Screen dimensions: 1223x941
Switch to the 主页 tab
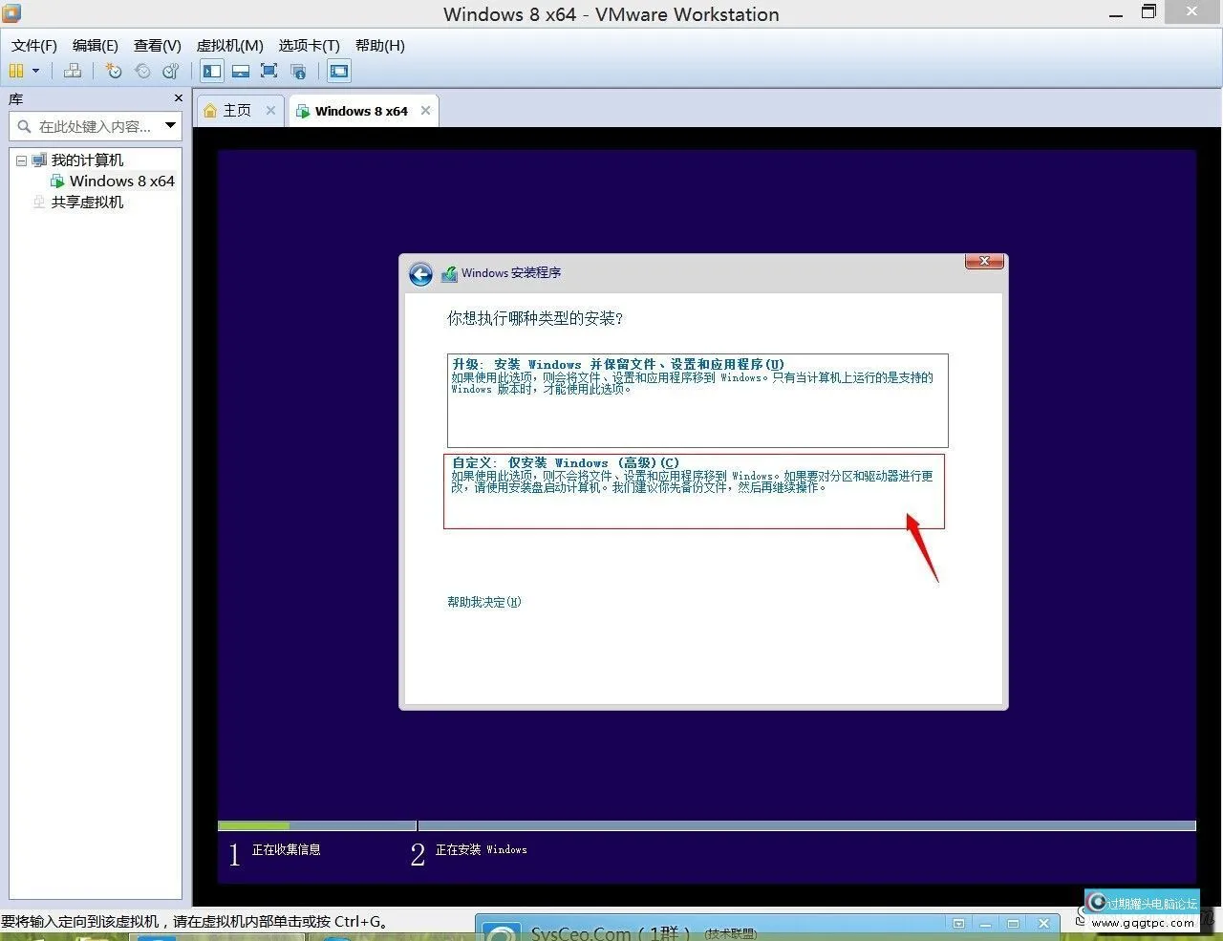click(x=237, y=110)
